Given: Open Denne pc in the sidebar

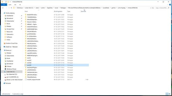Looking at the screenshot, I should click(x=9, y=50).
